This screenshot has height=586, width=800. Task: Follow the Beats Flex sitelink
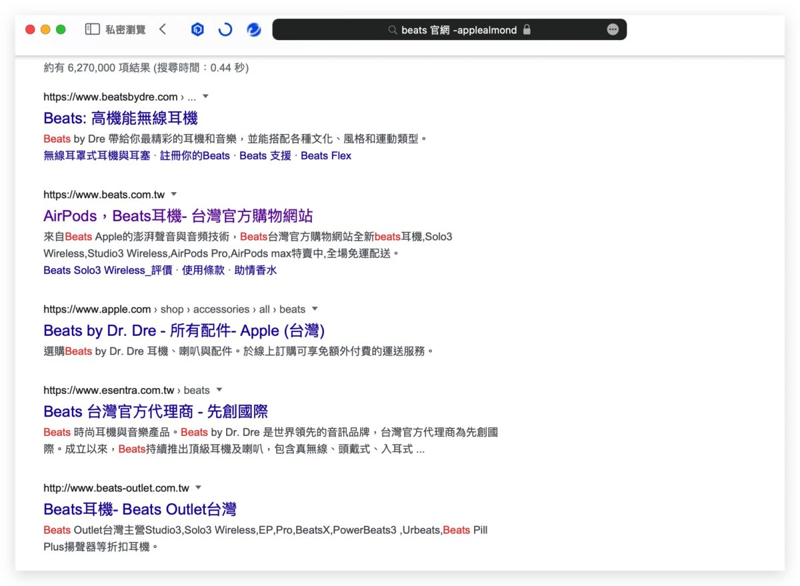click(x=326, y=156)
